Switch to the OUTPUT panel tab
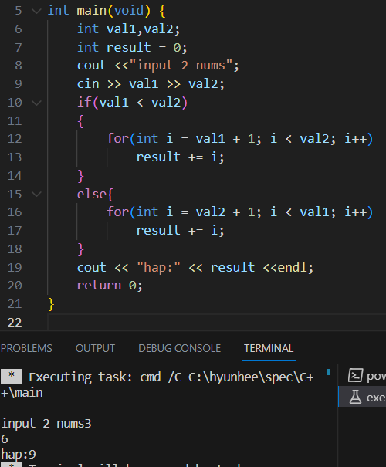 coord(95,348)
